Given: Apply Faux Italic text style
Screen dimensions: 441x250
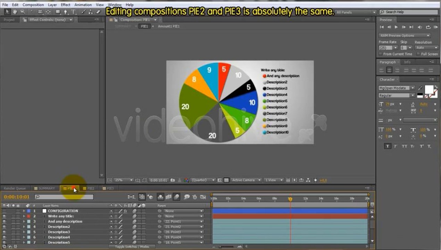Looking at the screenshot, I should (x=396, y=146).
